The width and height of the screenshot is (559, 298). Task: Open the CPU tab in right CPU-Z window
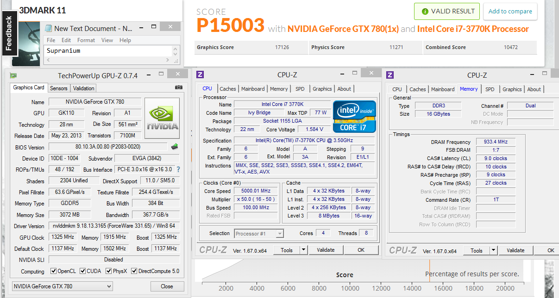(397, 89)
